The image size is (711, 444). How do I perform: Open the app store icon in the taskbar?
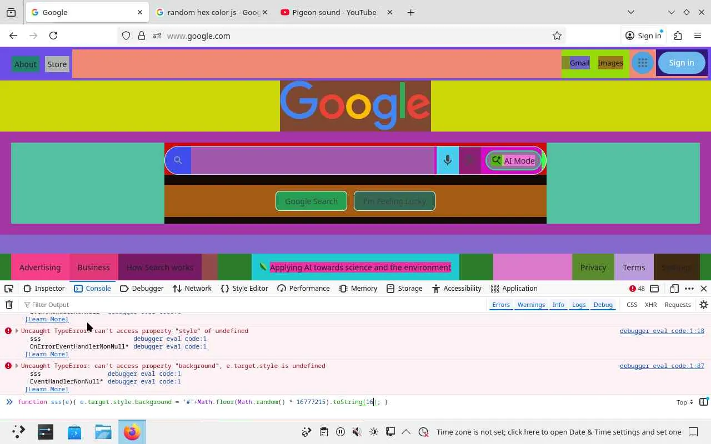(74, 432)
